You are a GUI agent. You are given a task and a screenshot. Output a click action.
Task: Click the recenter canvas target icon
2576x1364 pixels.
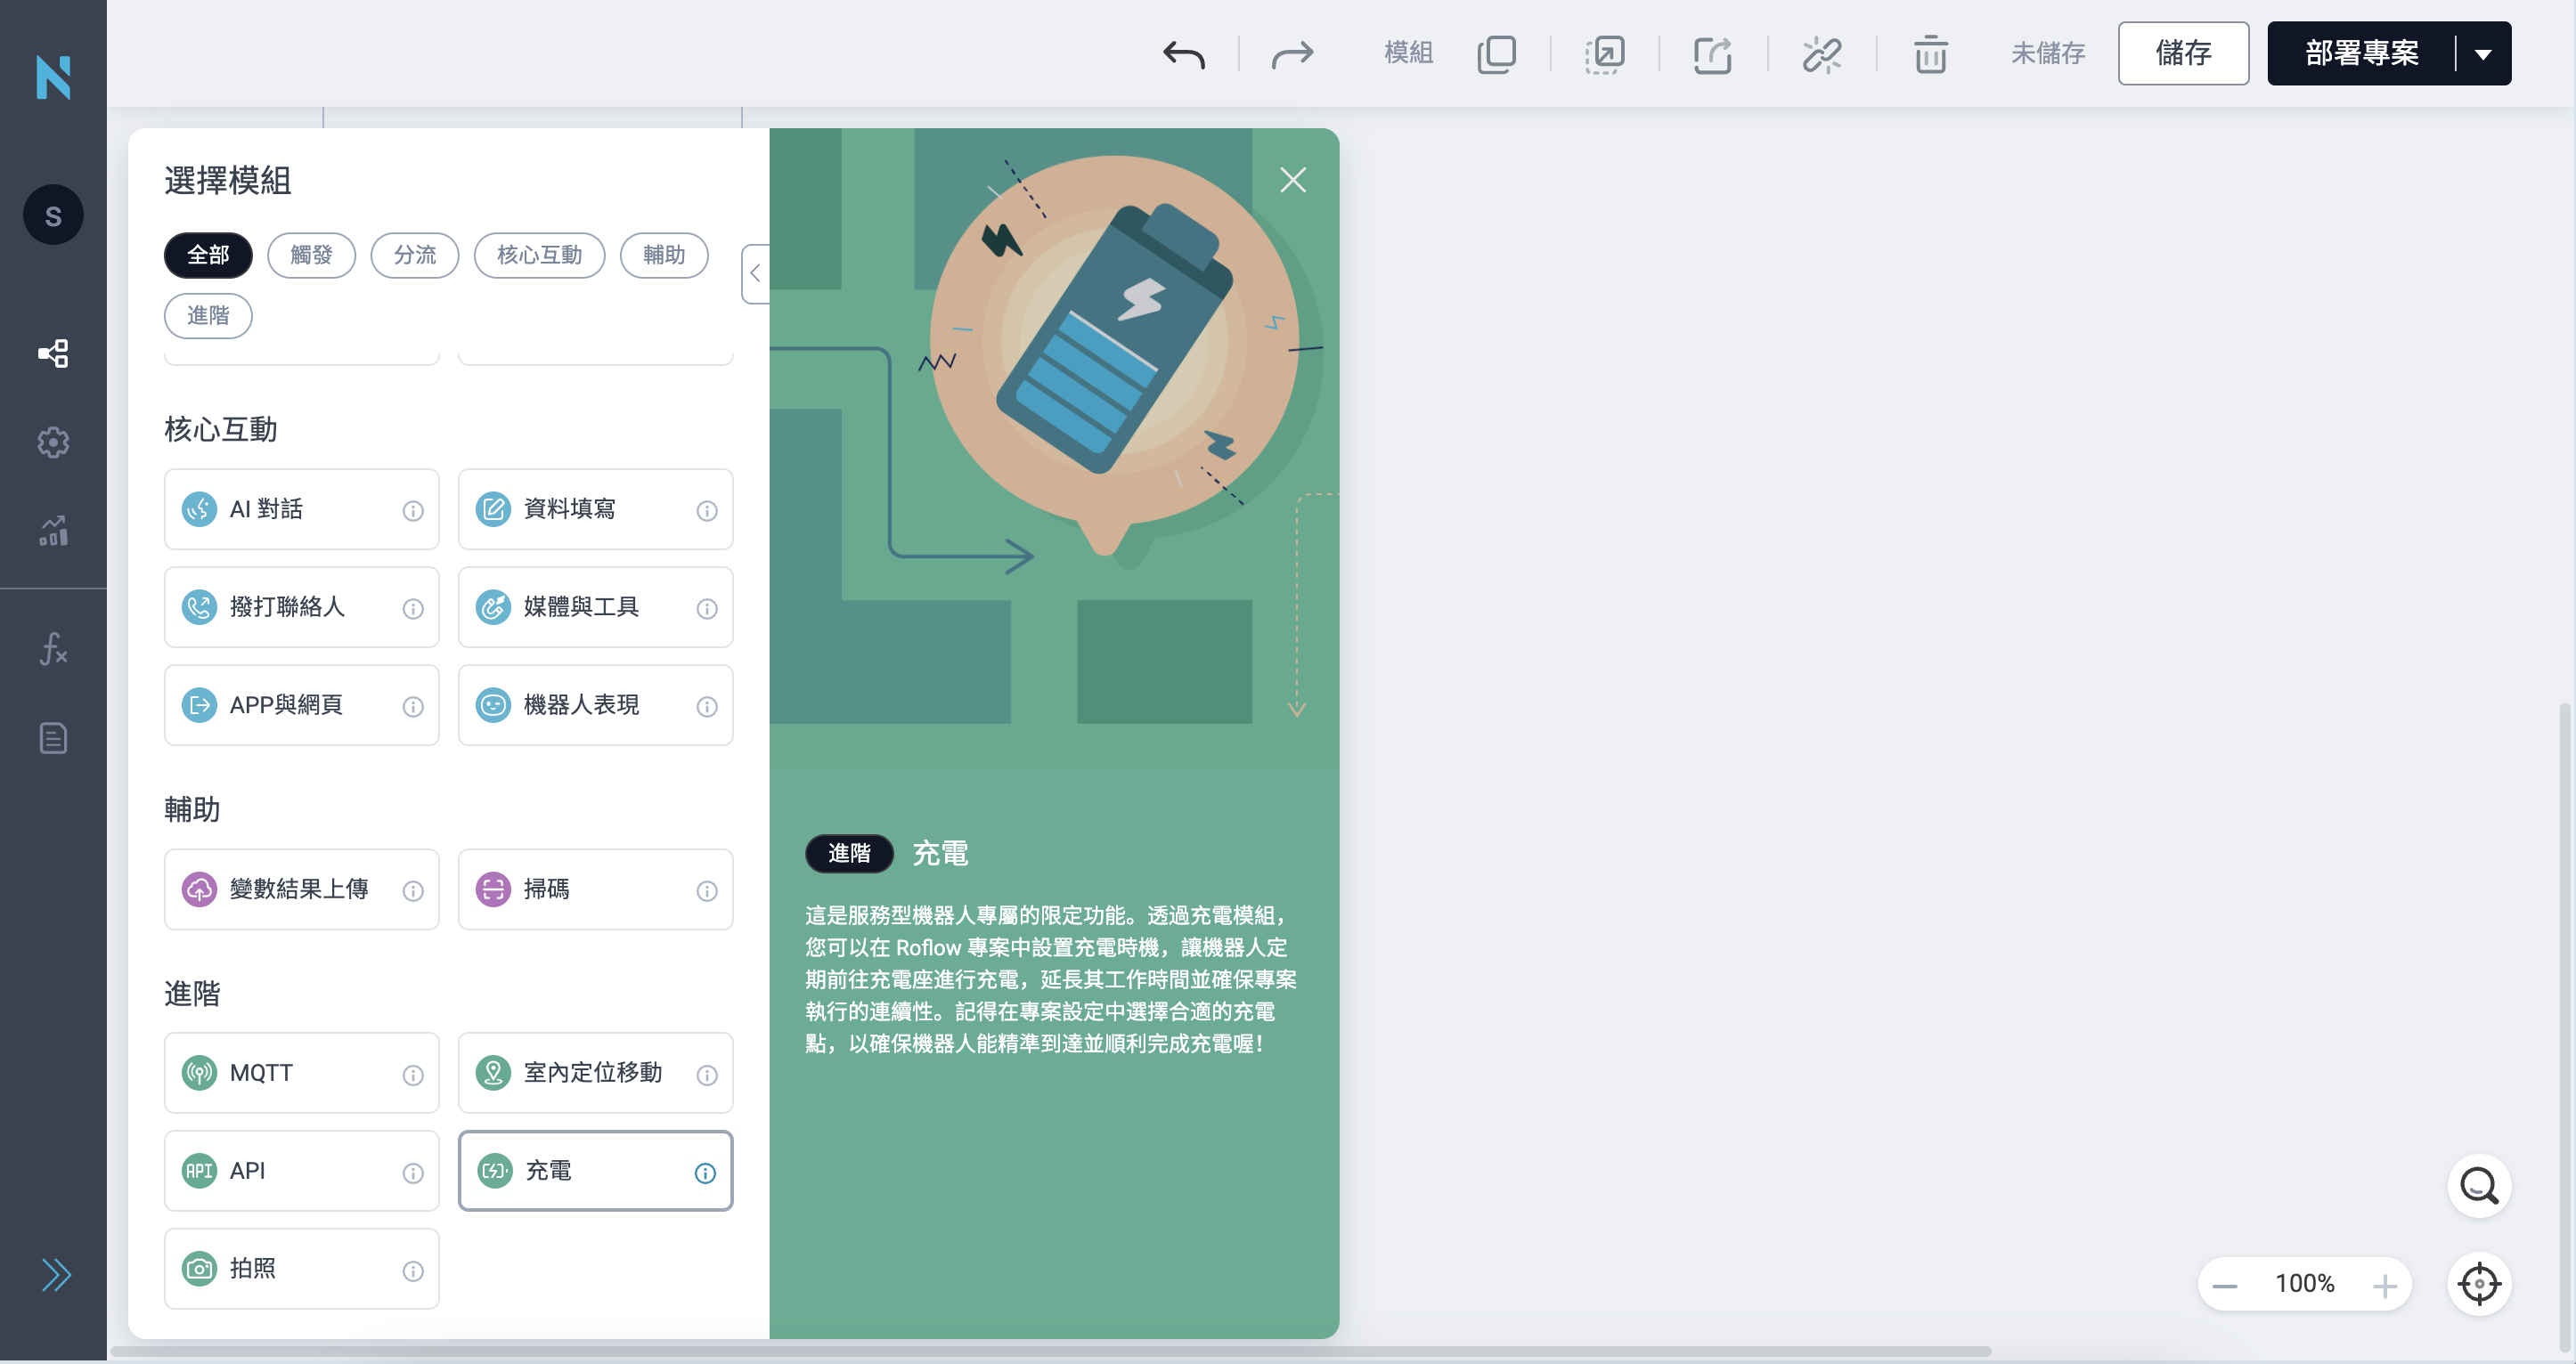[x=2479, y=1284]
